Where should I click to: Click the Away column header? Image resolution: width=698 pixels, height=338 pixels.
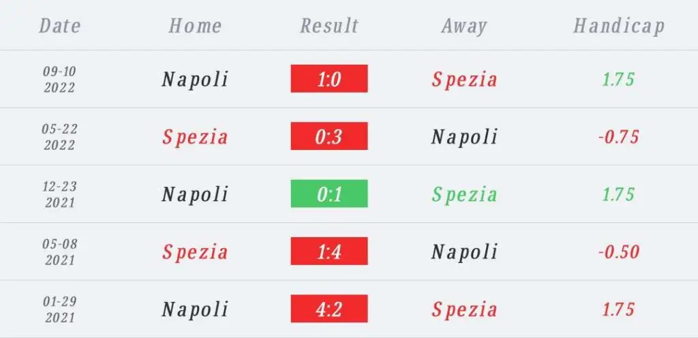tap(464, 27)
